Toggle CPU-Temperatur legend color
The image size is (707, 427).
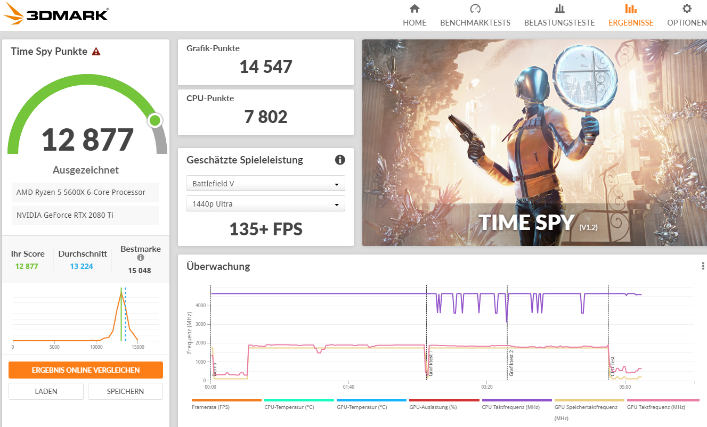click(x=299, y=400)
